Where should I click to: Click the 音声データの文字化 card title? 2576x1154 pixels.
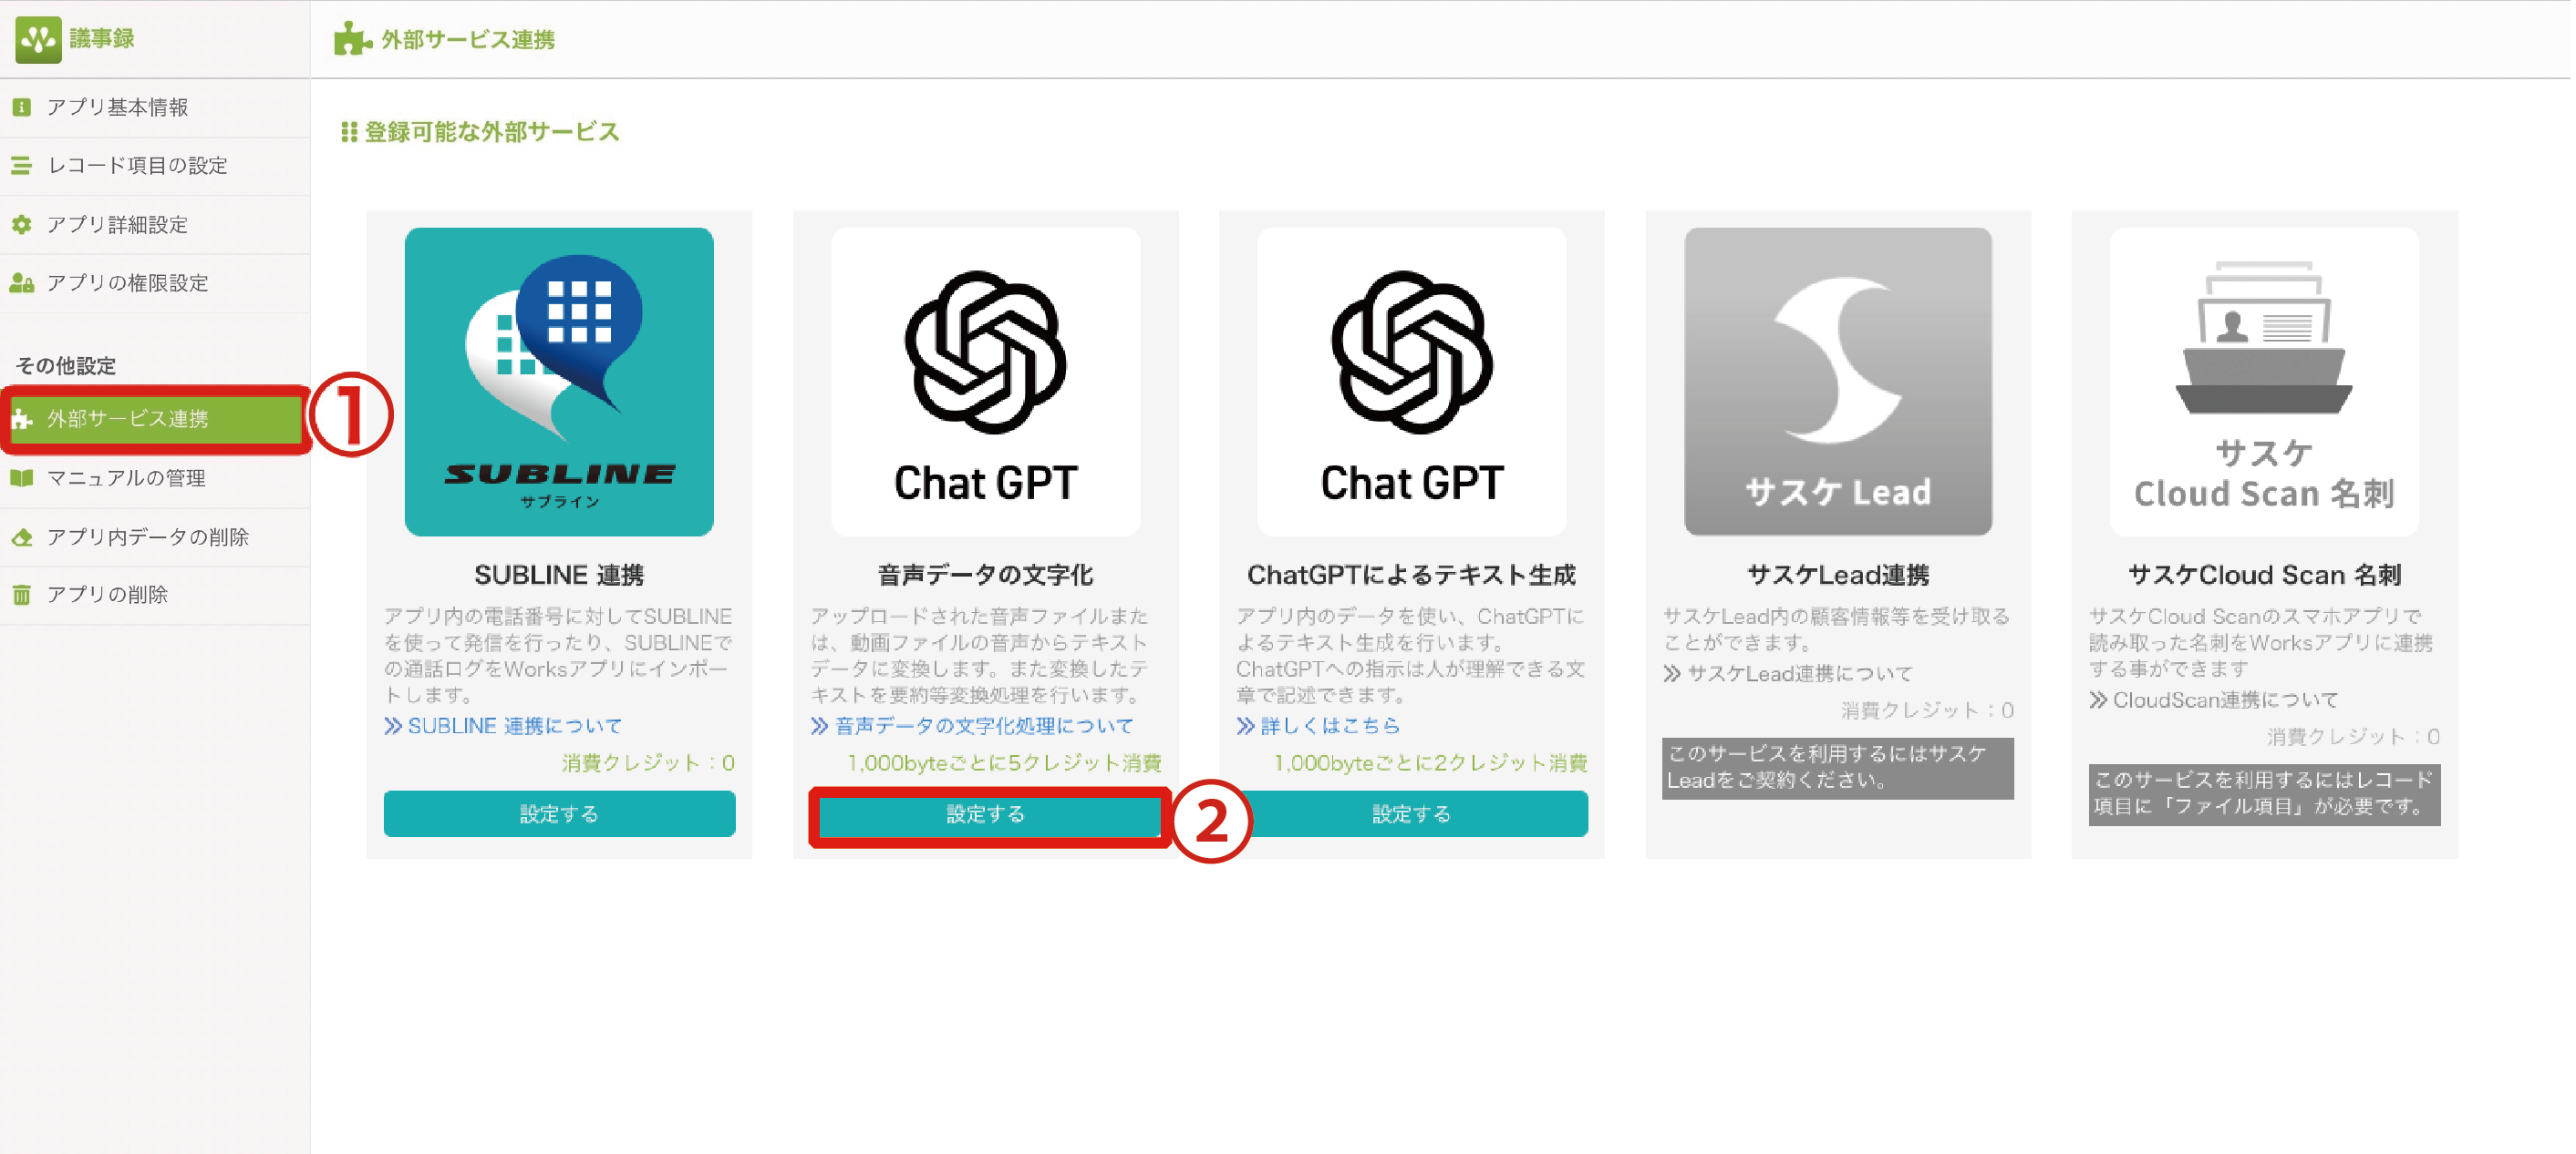pyautogui.click(x=985, y=576)
